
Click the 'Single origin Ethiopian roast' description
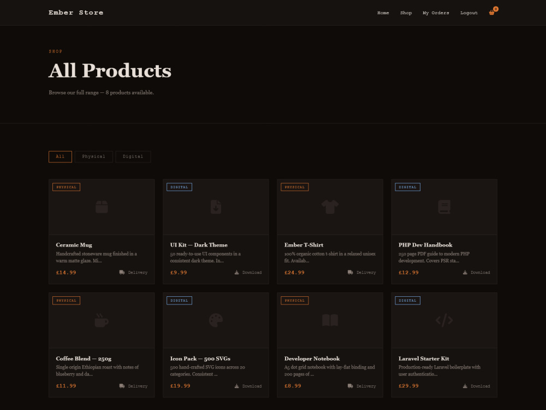point(98,371)
